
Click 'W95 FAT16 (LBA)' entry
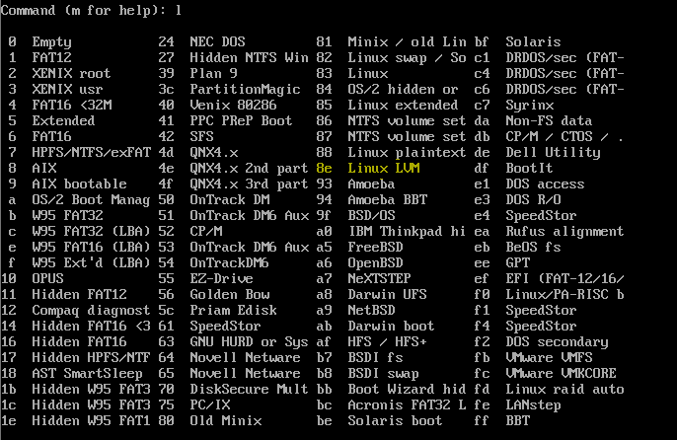(x=91, y=247)
